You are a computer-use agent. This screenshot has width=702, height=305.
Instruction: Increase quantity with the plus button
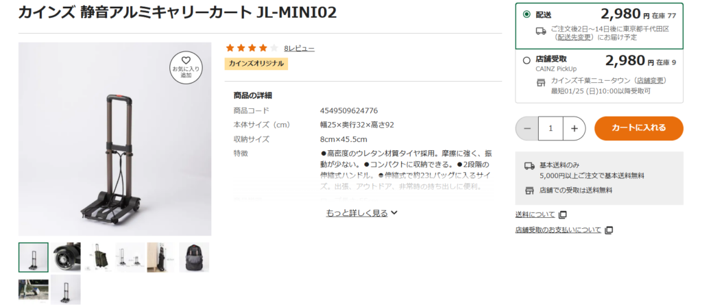pyautogui.click(x=574, y=129)
